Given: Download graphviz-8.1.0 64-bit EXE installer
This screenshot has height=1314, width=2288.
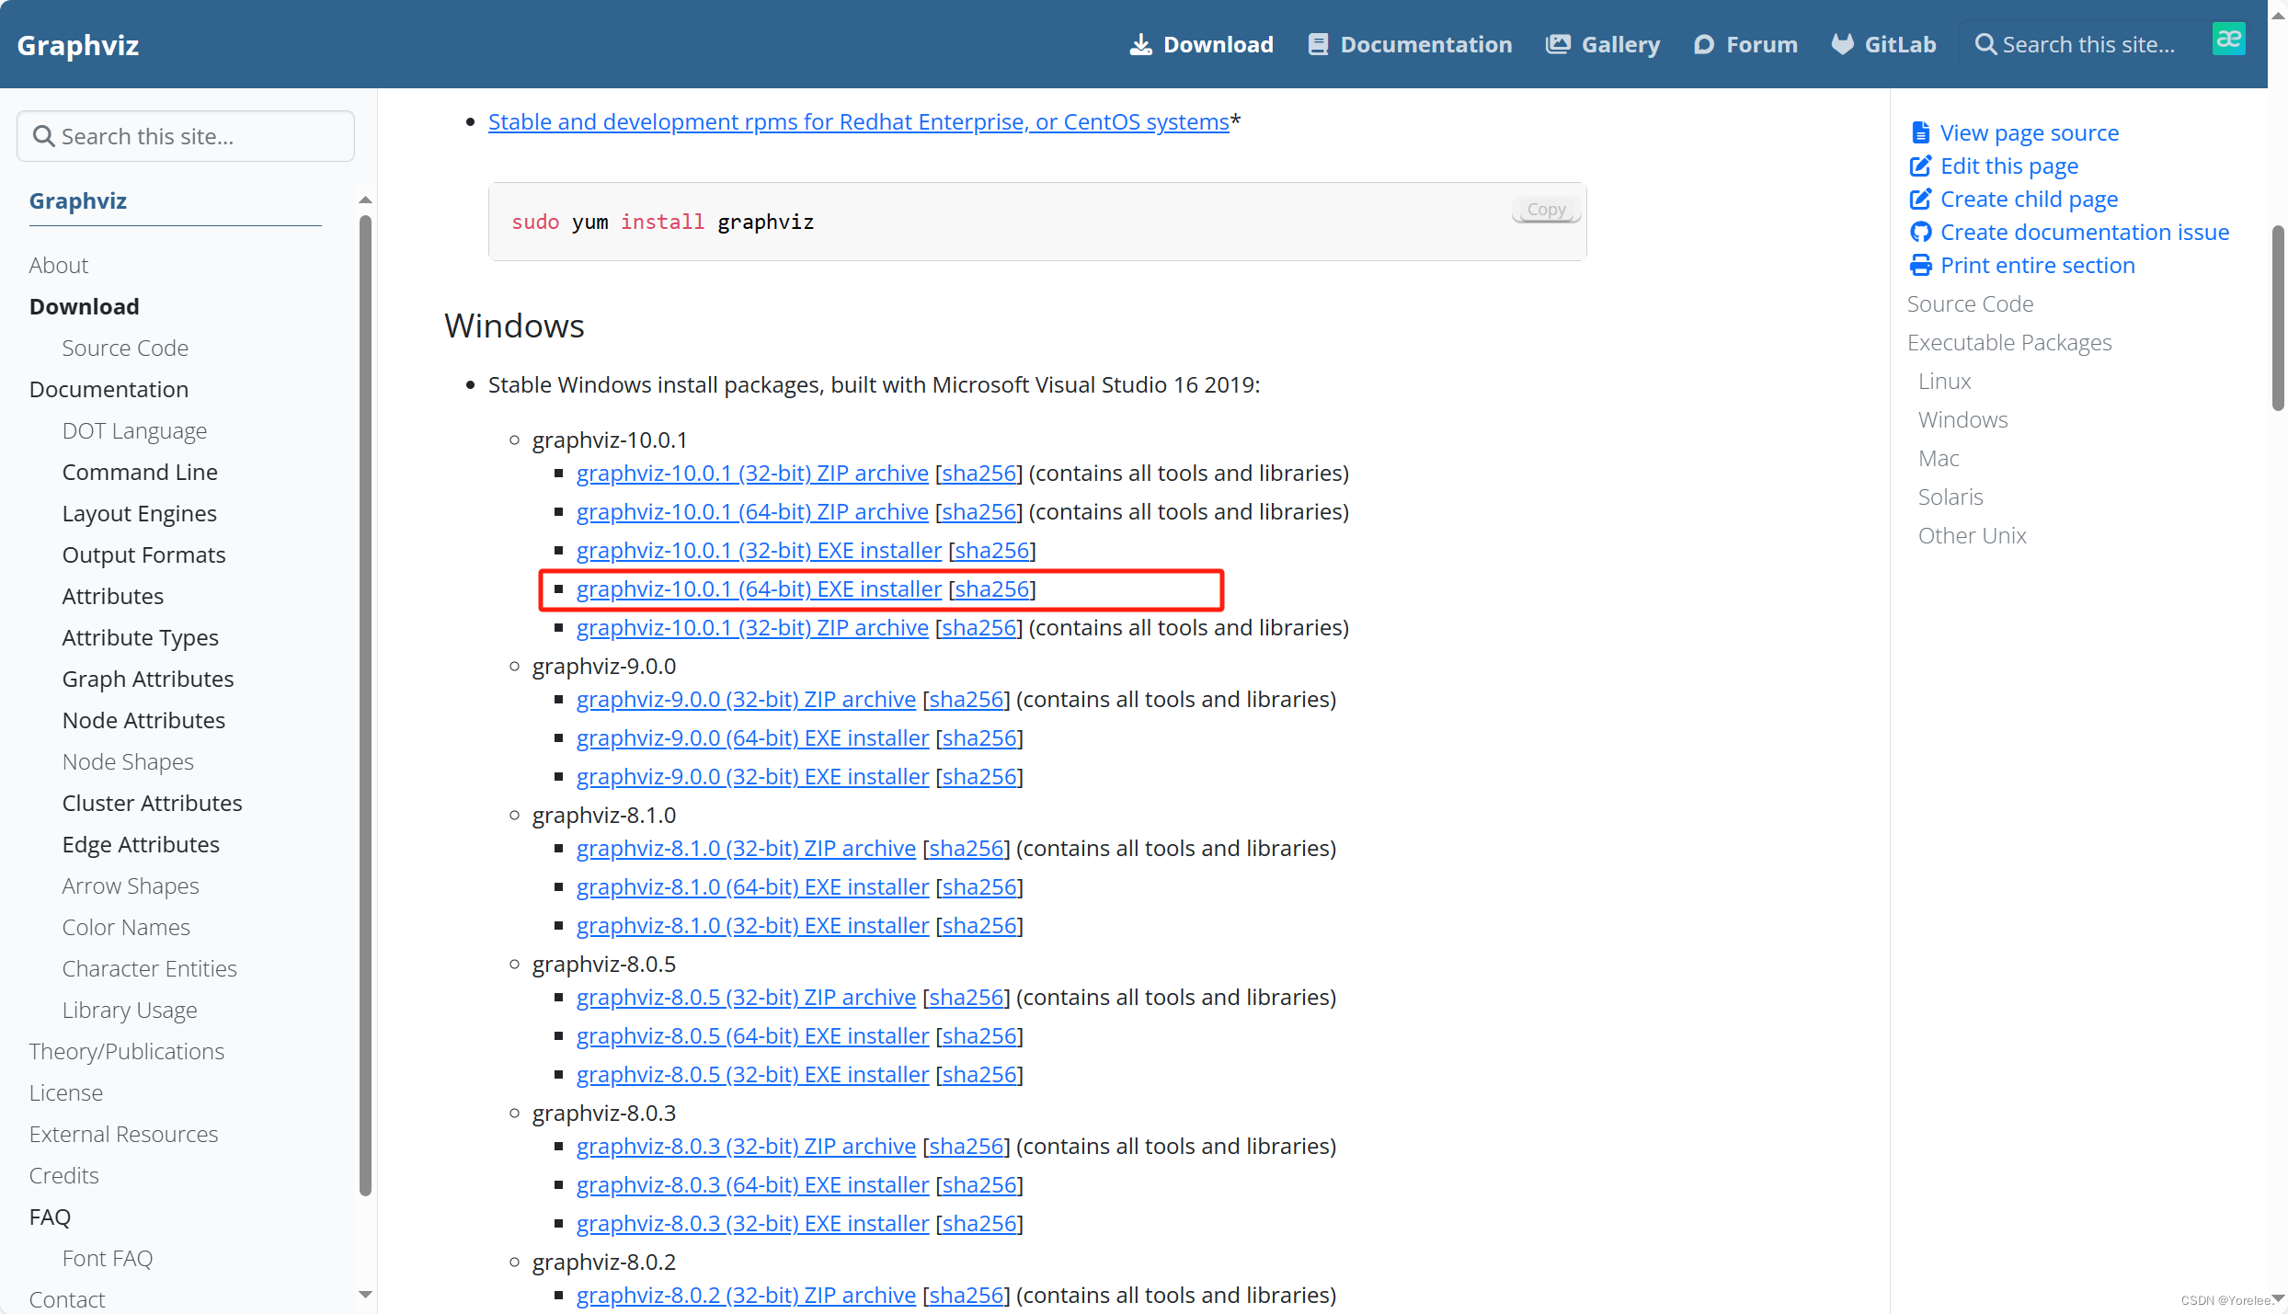Looking at the screenshot, I should (x=752, y=887).
